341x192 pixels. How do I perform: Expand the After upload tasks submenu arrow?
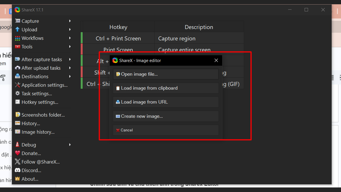(70, 68)
